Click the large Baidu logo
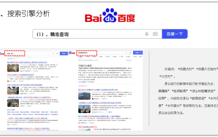 tap(110, 15)
